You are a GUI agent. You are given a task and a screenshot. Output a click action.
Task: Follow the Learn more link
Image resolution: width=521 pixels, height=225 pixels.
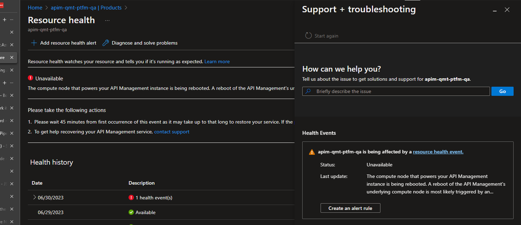coord(217,61)
